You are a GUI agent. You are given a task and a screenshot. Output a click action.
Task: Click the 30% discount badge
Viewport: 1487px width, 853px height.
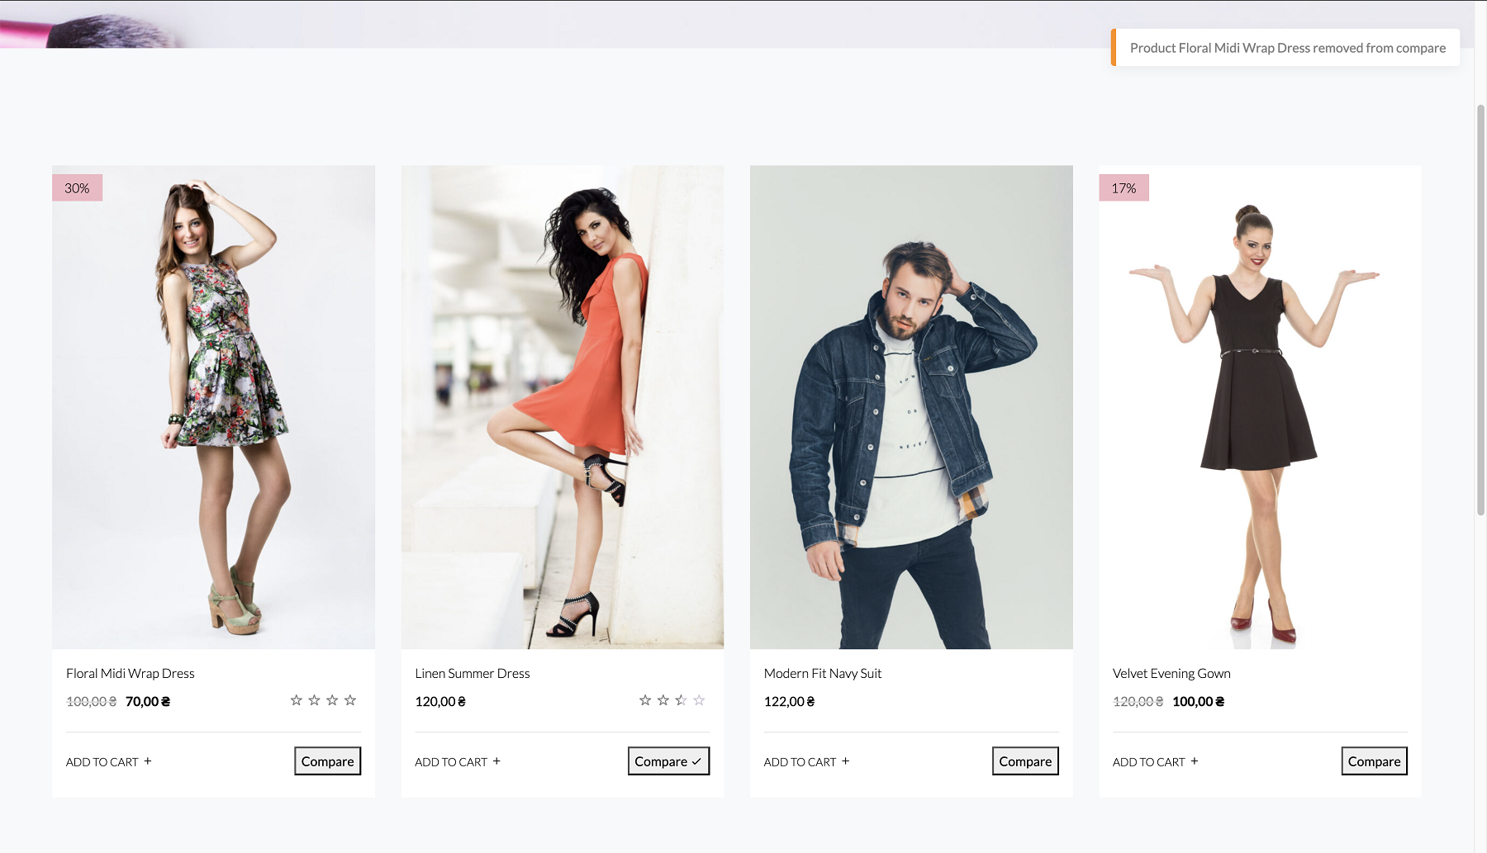pos(77,188)
